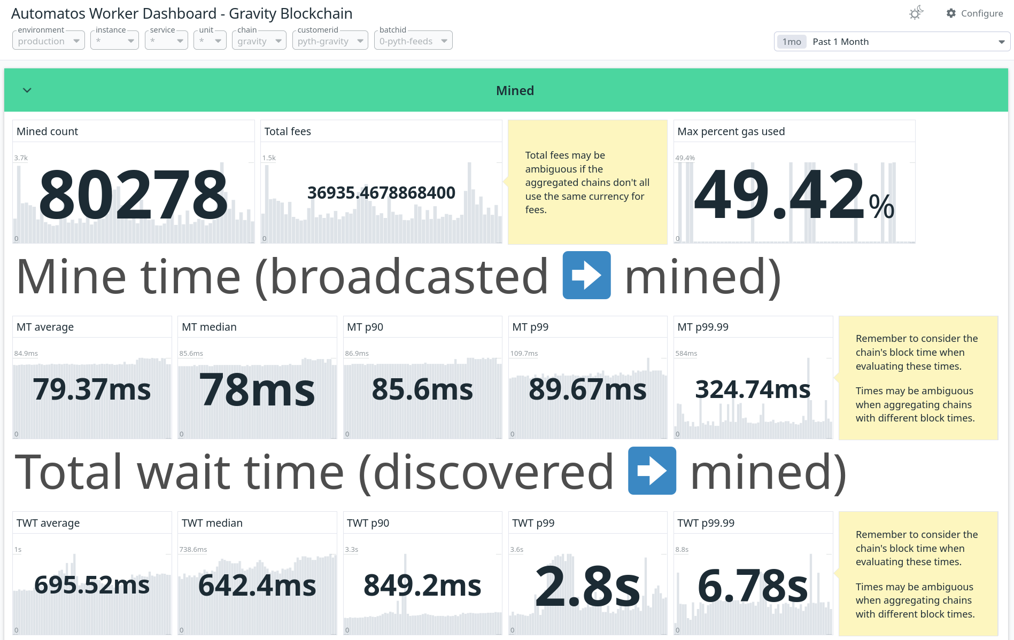Viewport: 1014px width, 640px height.
Task: Click the Max percent gas used title
Action: pos(731,131)
